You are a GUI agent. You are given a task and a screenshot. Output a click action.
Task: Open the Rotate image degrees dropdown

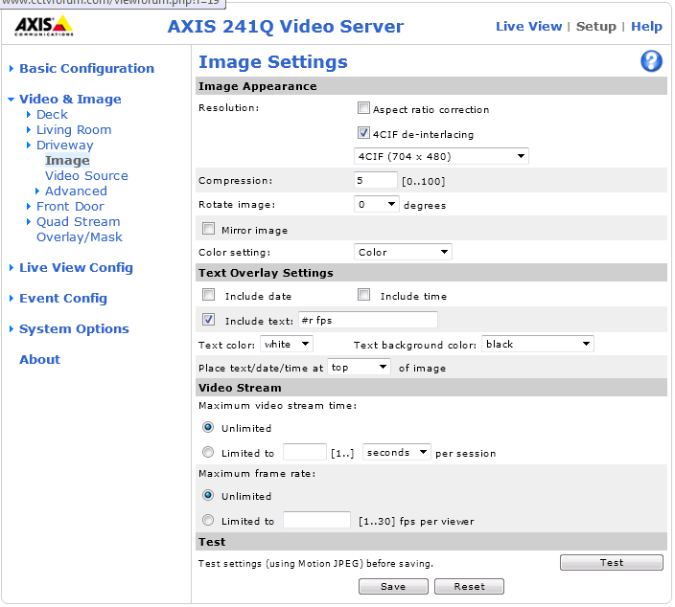(377, 204)
